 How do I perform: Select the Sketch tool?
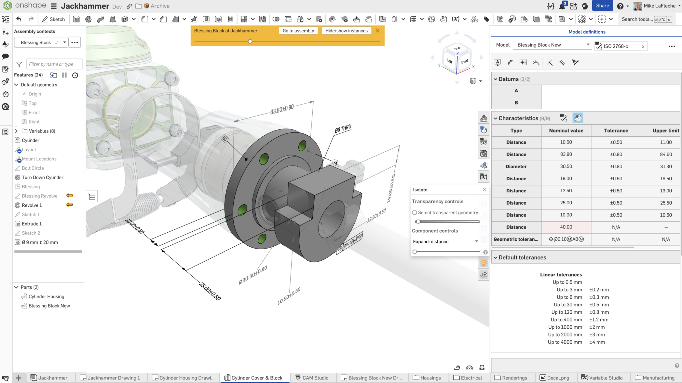pos(54,19)
